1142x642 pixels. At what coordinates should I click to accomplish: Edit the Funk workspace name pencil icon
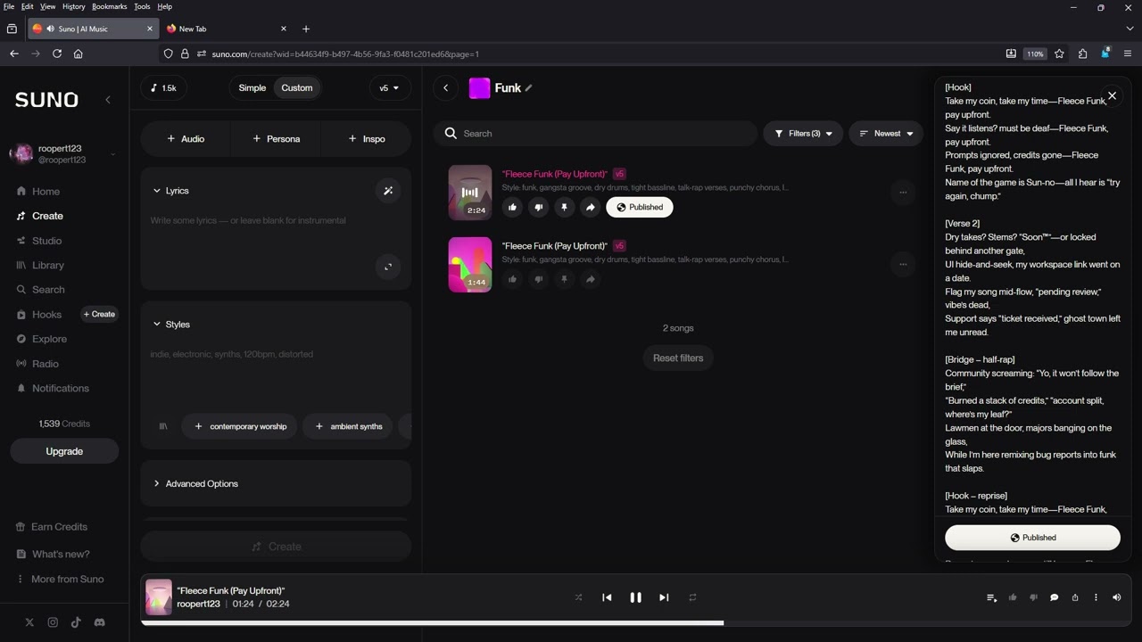tap(529, 87)
